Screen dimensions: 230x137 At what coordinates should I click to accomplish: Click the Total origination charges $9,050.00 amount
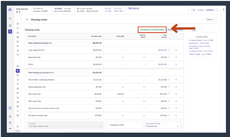tap(97, 43)
